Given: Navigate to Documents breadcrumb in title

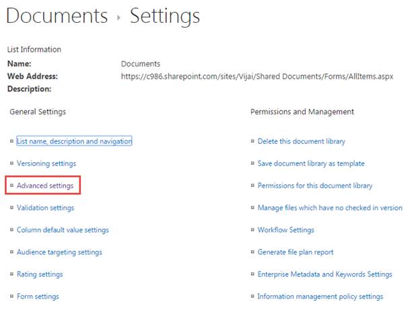Looking at the screenshot, I should click(57, 15).
